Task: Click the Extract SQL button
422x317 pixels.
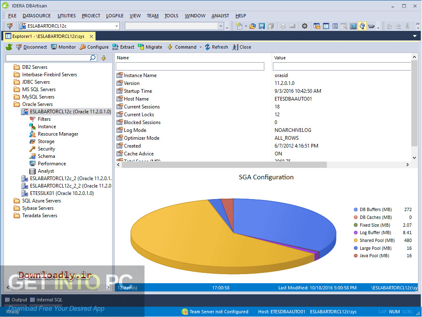Action: 123,47
